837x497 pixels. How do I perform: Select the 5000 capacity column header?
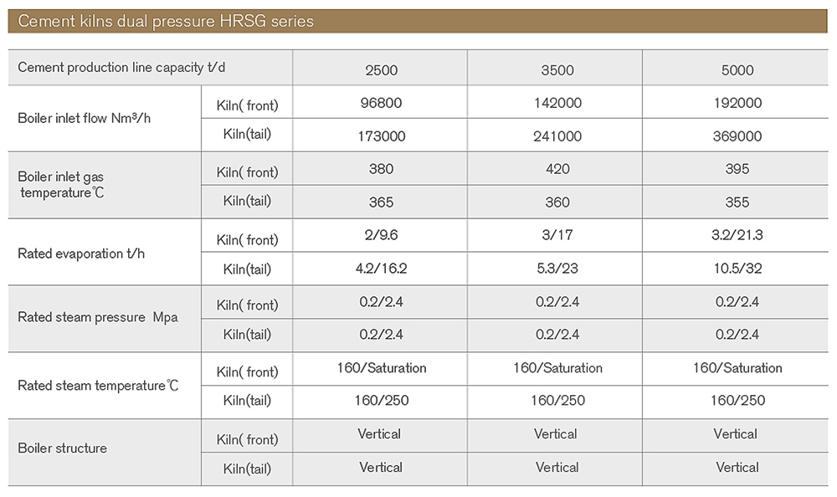(x=737, y=70)
